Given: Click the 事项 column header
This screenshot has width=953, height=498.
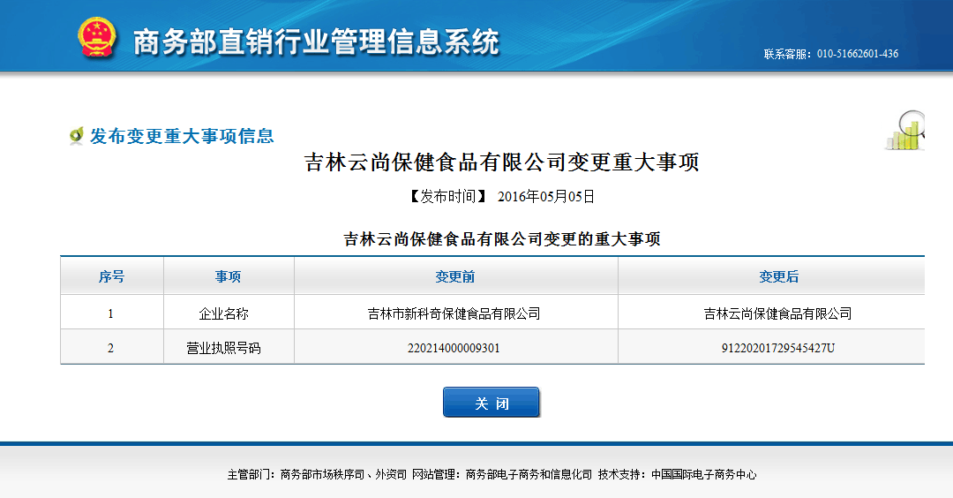Looking at the screenshot, I should [229, 276].
